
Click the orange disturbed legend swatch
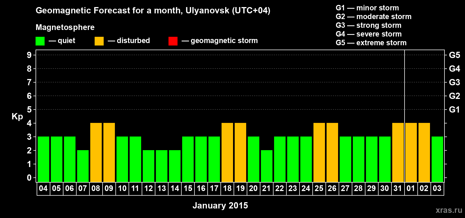pos(99,41)
